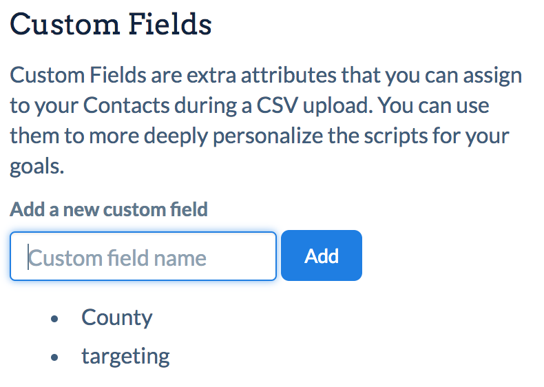Click the Add button
Viewport: 544px width, 387px height.
pos(322,255)
